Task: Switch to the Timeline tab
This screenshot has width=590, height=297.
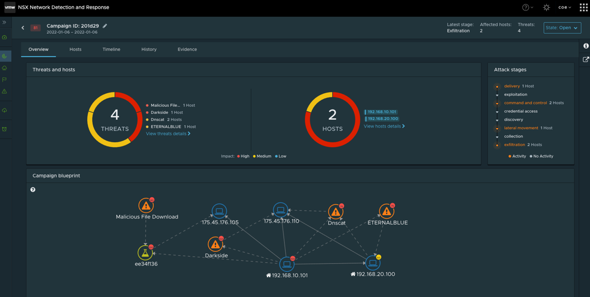Action: point(111,49)
